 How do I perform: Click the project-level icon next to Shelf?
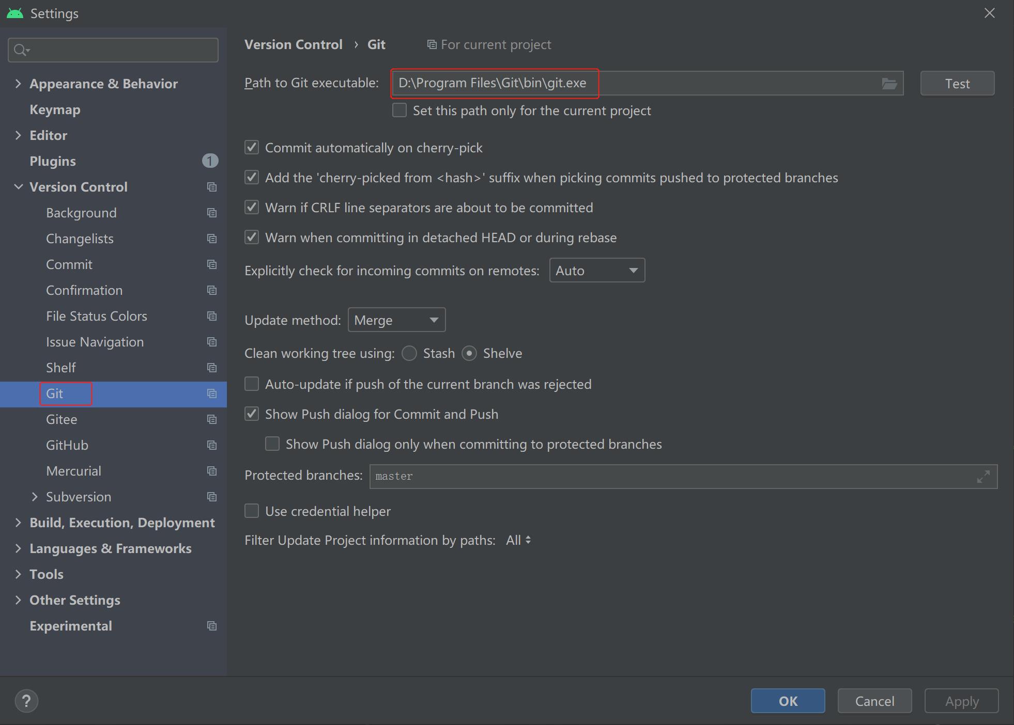212,368
